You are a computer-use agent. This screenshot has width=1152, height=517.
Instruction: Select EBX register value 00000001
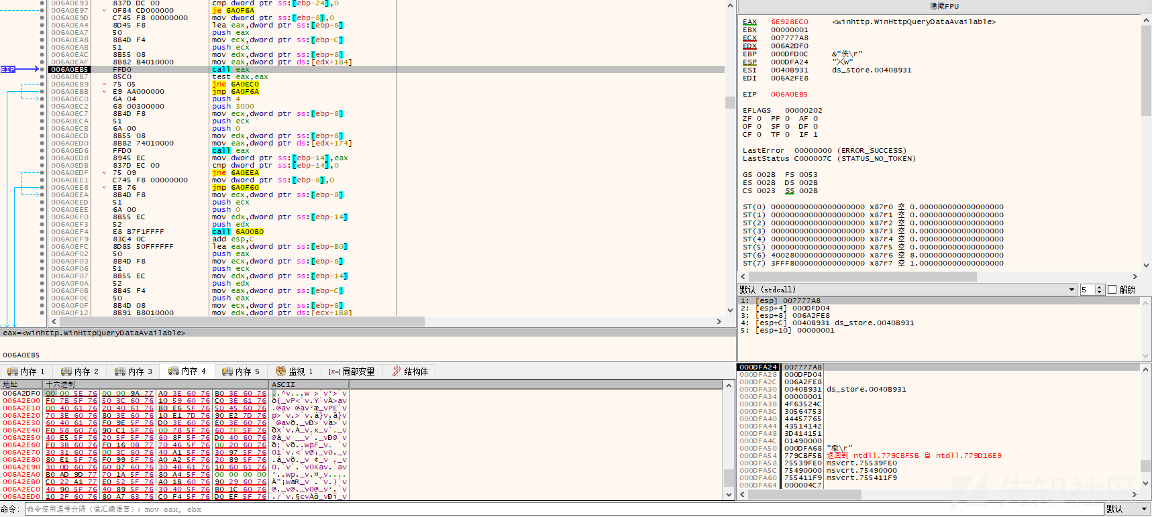point(789,30)
